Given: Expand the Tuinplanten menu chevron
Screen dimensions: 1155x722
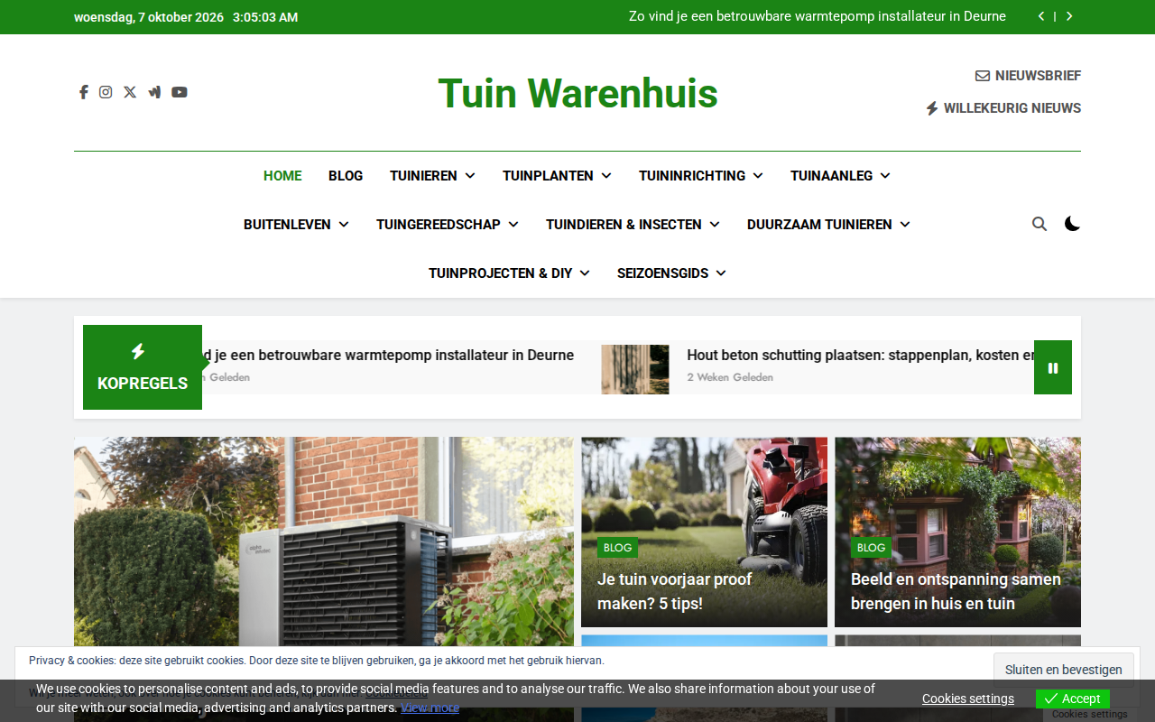Looking at the screenshot, I should click(606, 176).
